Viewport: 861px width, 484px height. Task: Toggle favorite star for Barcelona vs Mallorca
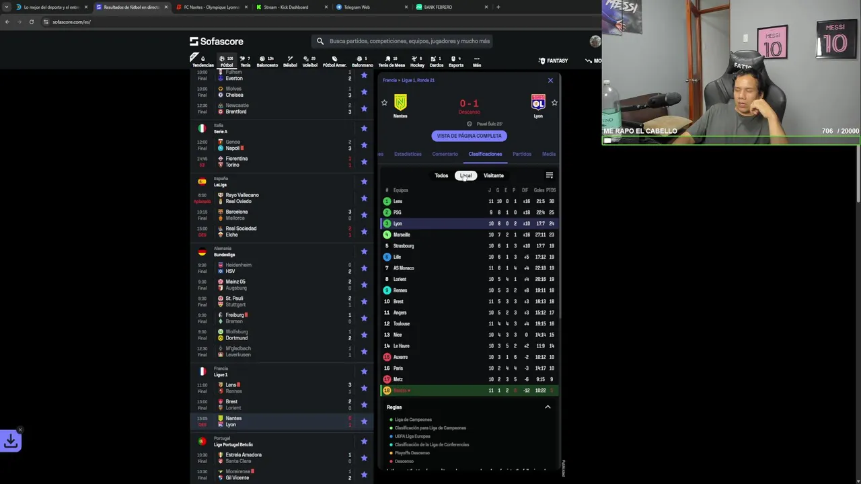tap(364, 215)
